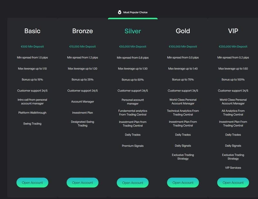Click Max leverage up to 1:30

[133, 68]
